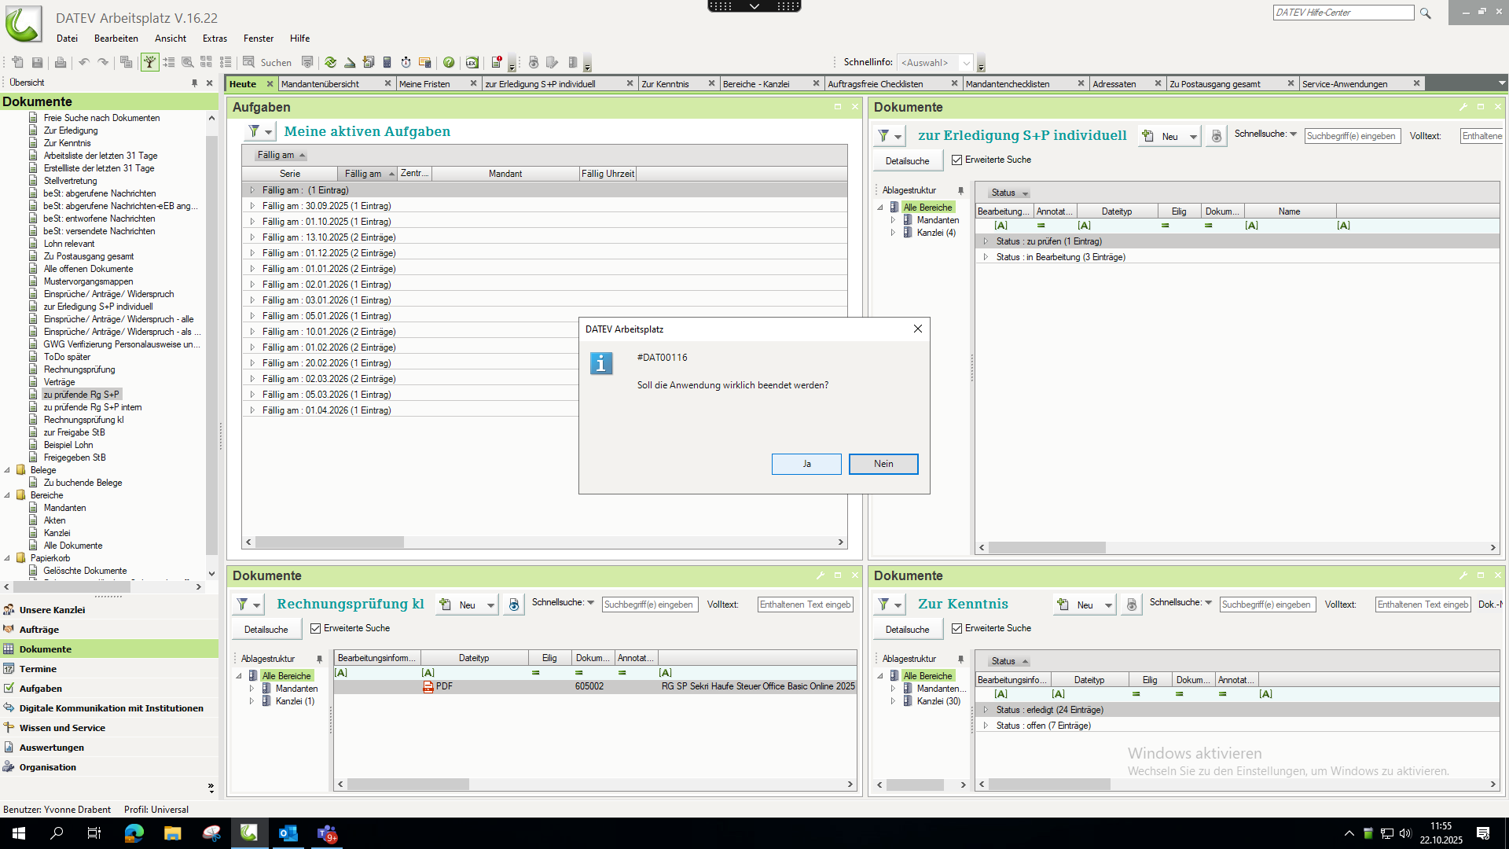
Task: Expand Status erledigt (24 Einträge) row
Action: 986,710
